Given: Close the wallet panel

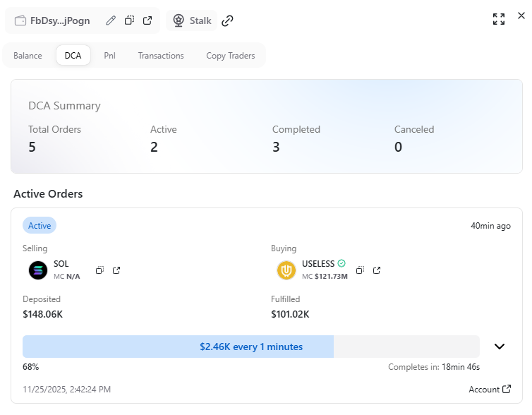Looking at the screenshot, I should coord(521,16).
